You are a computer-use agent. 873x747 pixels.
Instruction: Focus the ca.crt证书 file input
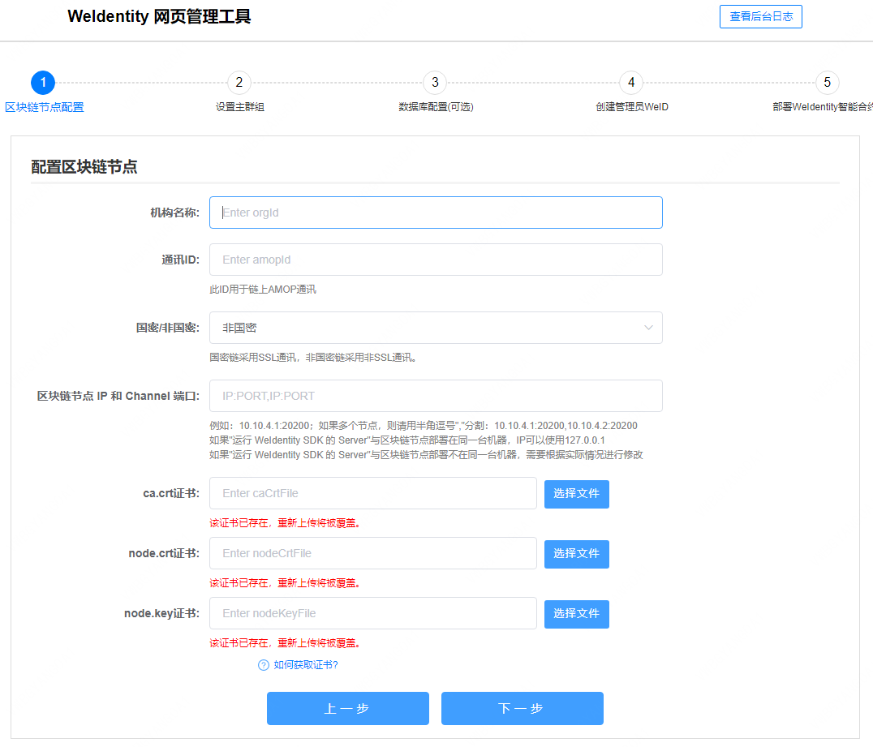coord(373,493)
